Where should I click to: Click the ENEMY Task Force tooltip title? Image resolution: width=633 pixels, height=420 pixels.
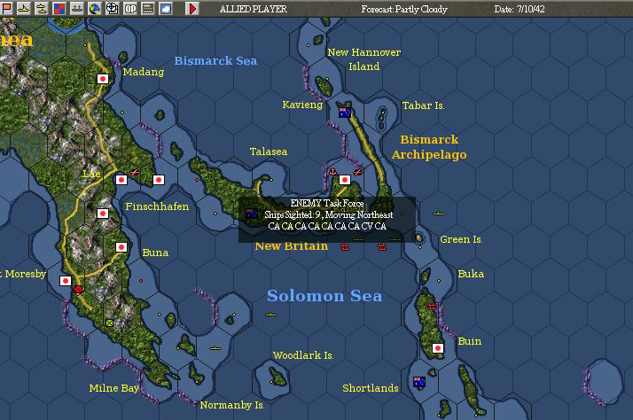327,203
